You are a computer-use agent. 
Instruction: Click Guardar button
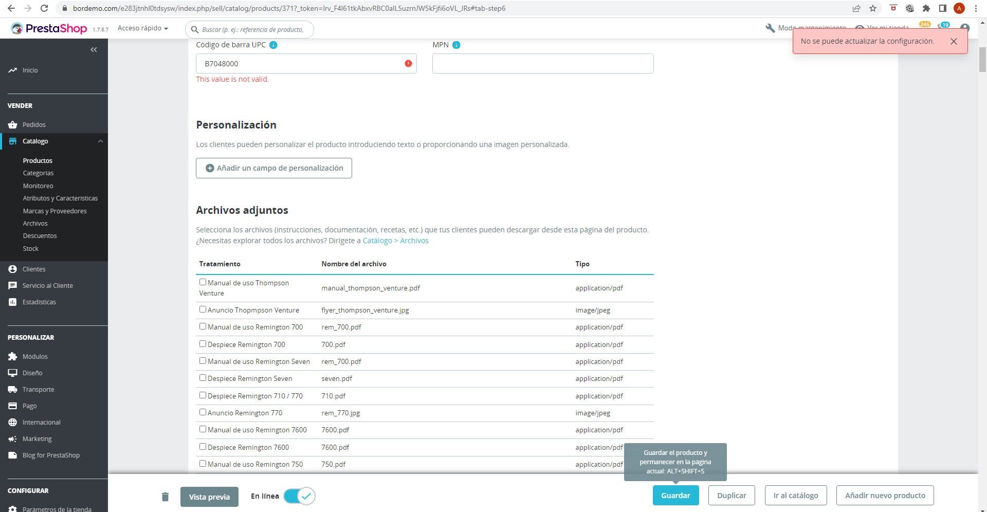coord(675,496)
